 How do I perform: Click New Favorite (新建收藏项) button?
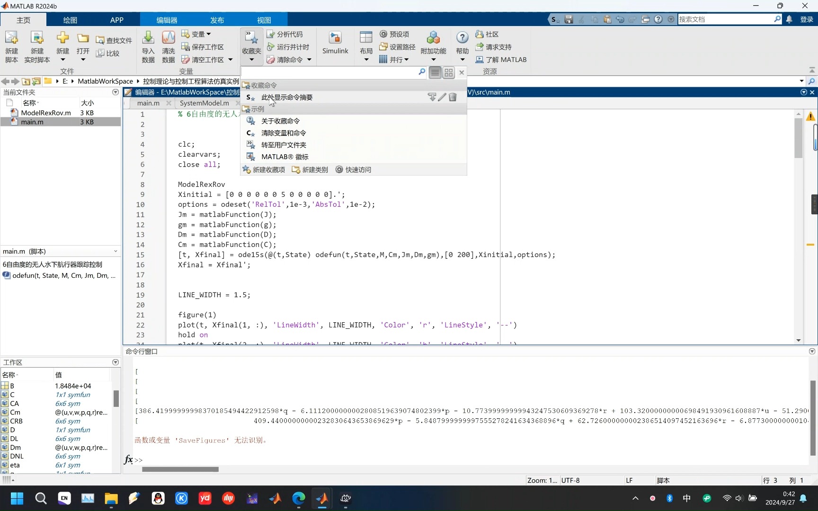[x=264, y=169]
